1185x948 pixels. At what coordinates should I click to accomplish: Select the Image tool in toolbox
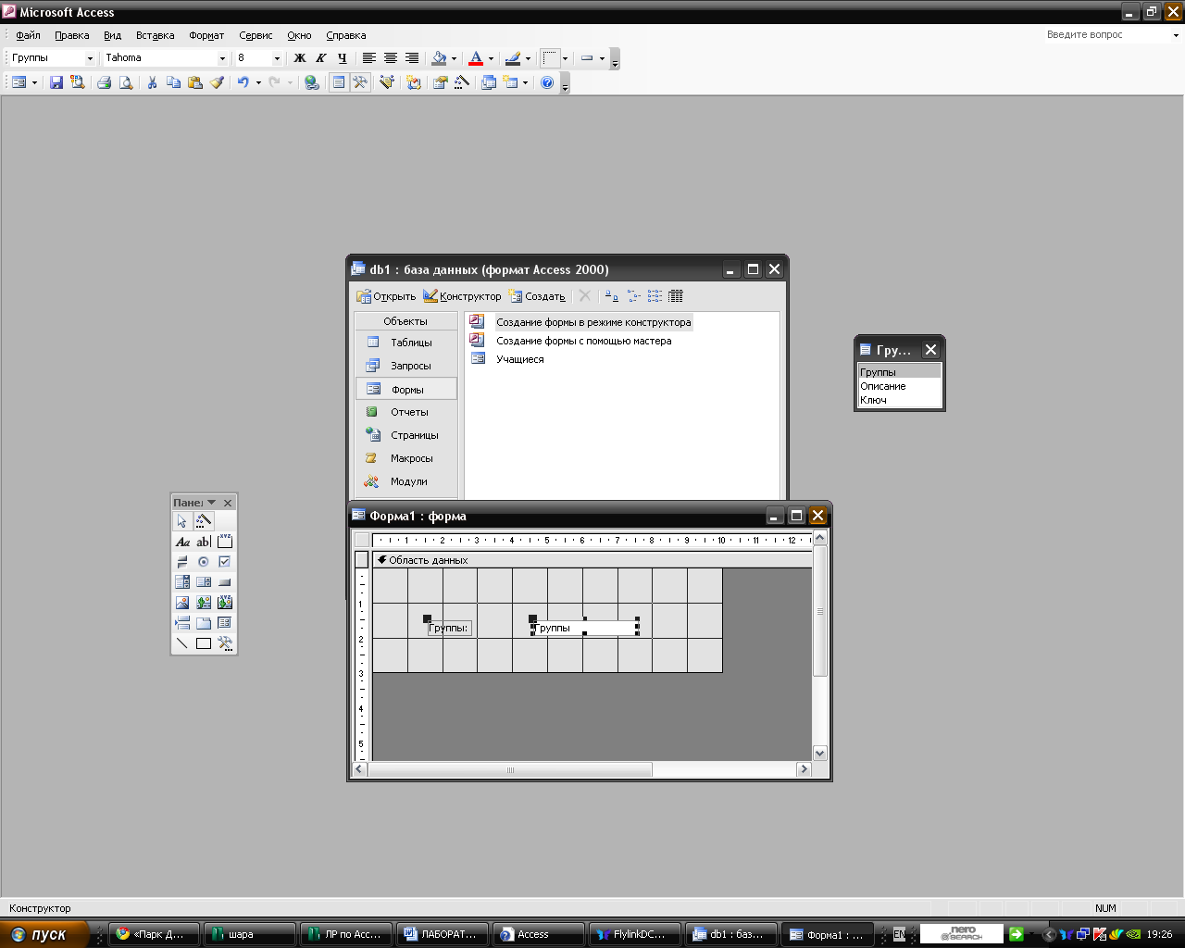click(182, 603)
